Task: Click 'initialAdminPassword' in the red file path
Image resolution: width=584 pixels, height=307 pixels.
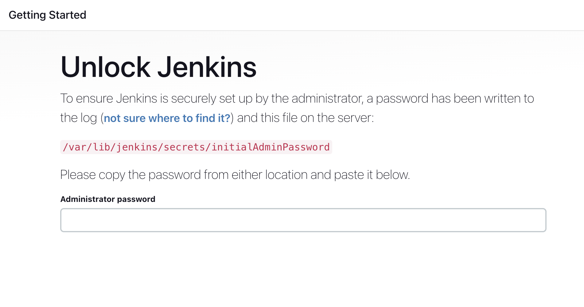Action: [x=271, y=147]
